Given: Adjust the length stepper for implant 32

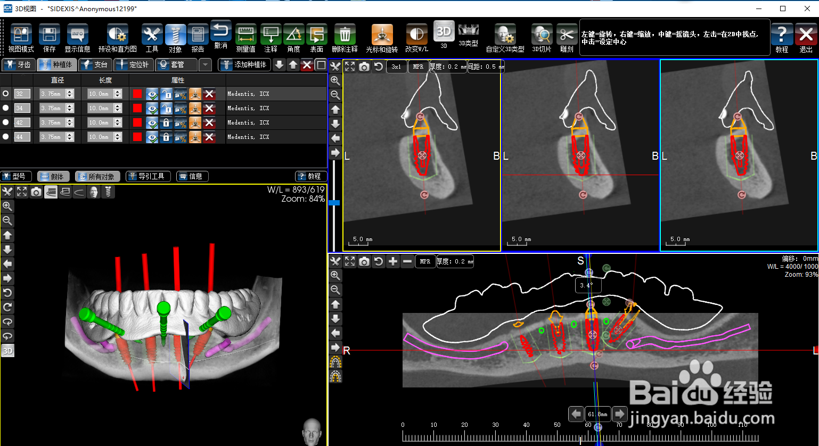Looking at the screenshot, I should [x=118, y=94].
